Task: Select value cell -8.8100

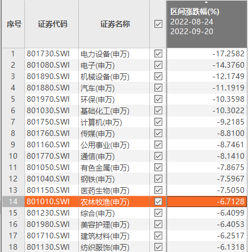Action: (207, 133)
